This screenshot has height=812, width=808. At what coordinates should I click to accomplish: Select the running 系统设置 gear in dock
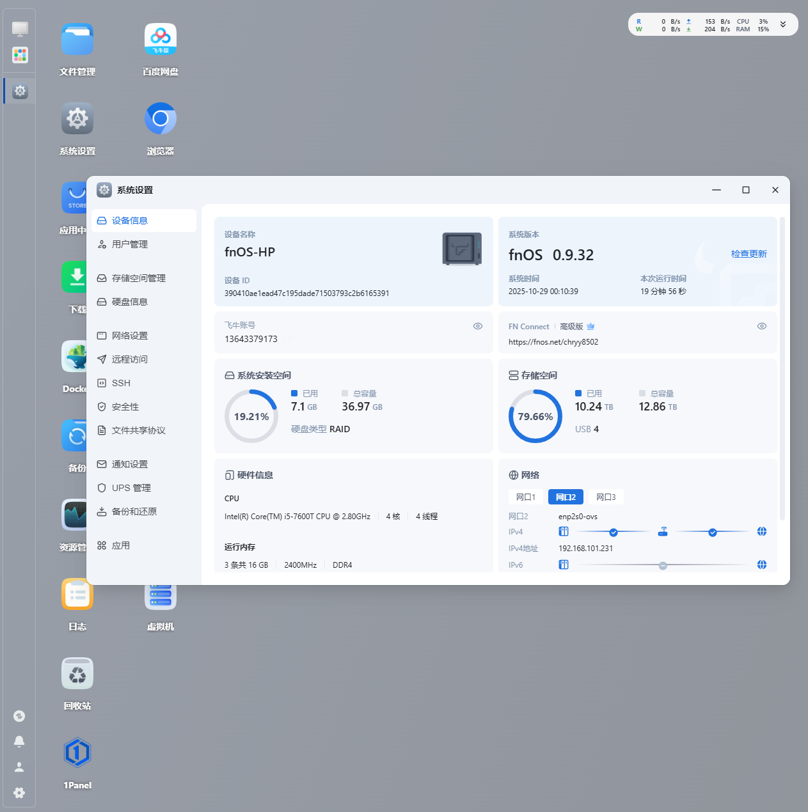point(20,91)
